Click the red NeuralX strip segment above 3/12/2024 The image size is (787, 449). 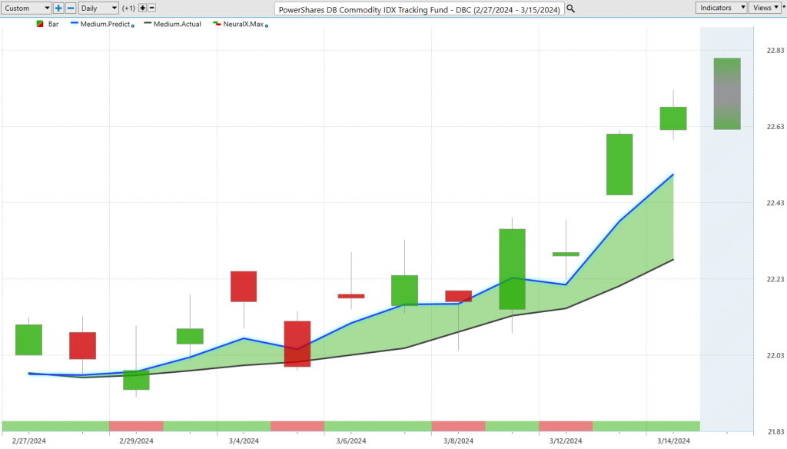[x=566, y=427]
